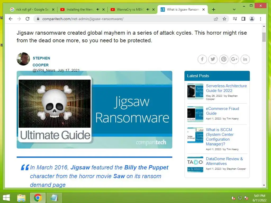Screen dimensions: 271x203
Task: Reload the Comparitech page
Action: pyautogui.click(x=28, y=19)
